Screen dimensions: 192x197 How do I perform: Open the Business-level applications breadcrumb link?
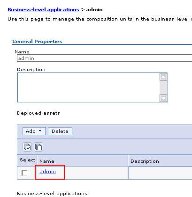pos(43,10)
